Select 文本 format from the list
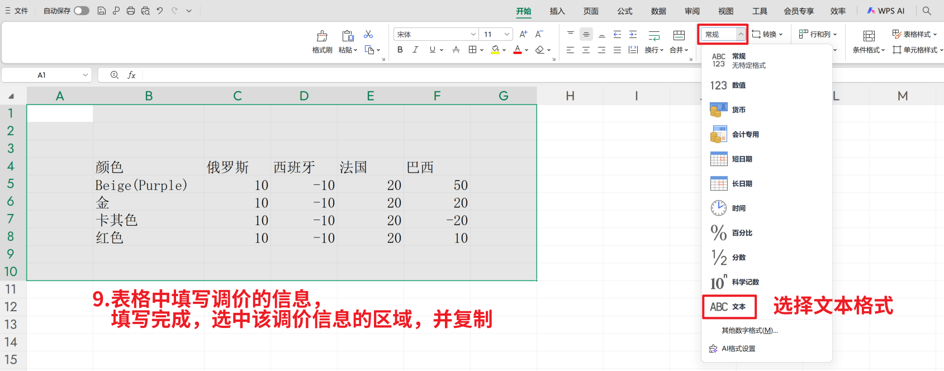Viewport: 944px width, 371px height. 729,307
